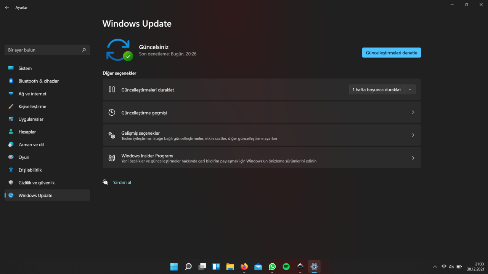This screenshot has width=488, height=274.
Task: Click the Güncelsiniz status heading
Action: coord(154,47)
